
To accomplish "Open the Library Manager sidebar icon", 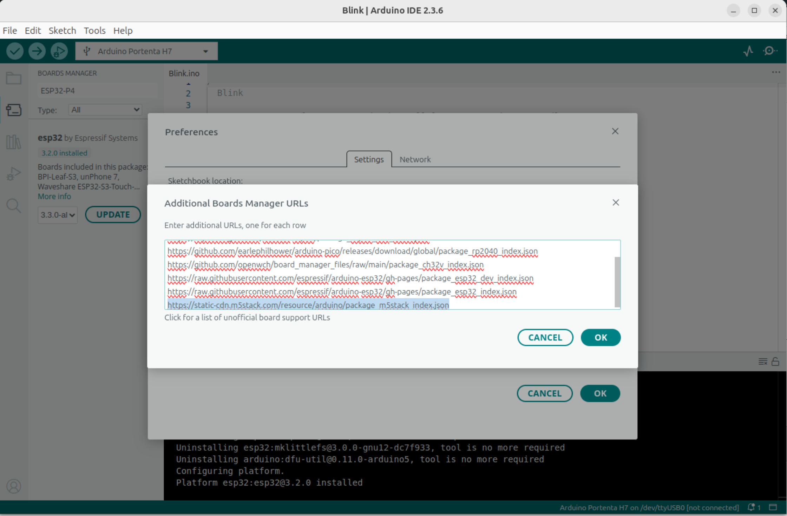I will pos(14,142).
